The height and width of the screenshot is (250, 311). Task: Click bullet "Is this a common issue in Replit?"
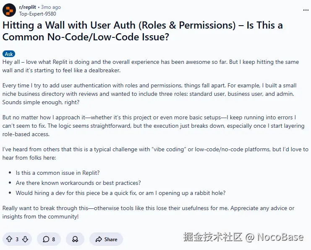[x=57, y=173]
